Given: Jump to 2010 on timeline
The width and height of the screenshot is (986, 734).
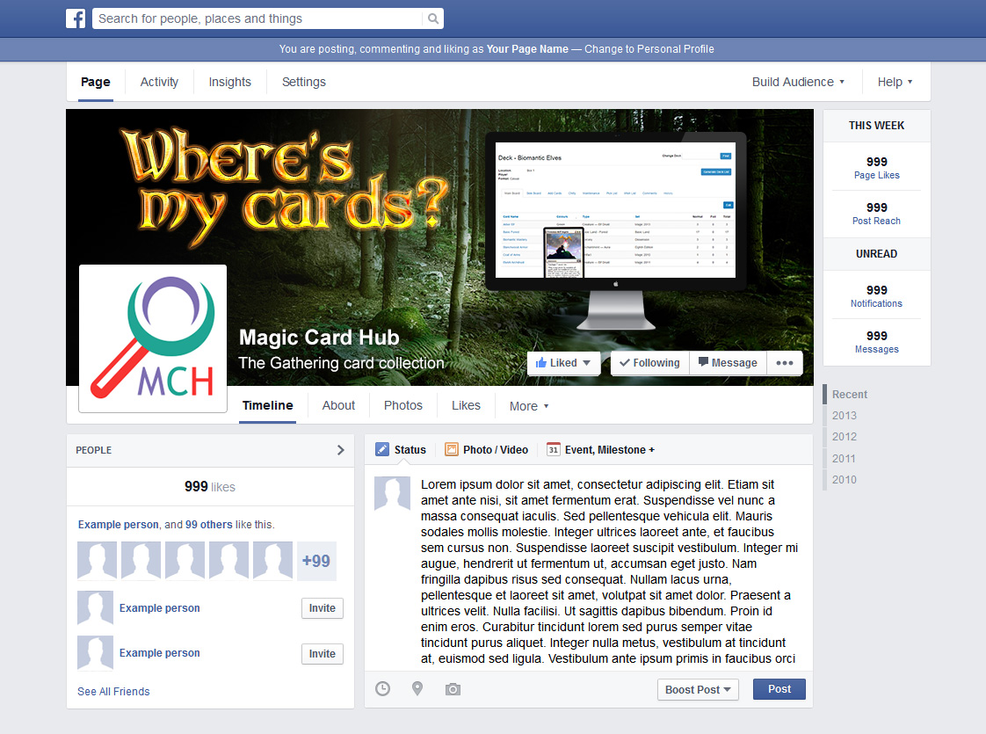Looking at the screenshot, I should pos(844,479).
